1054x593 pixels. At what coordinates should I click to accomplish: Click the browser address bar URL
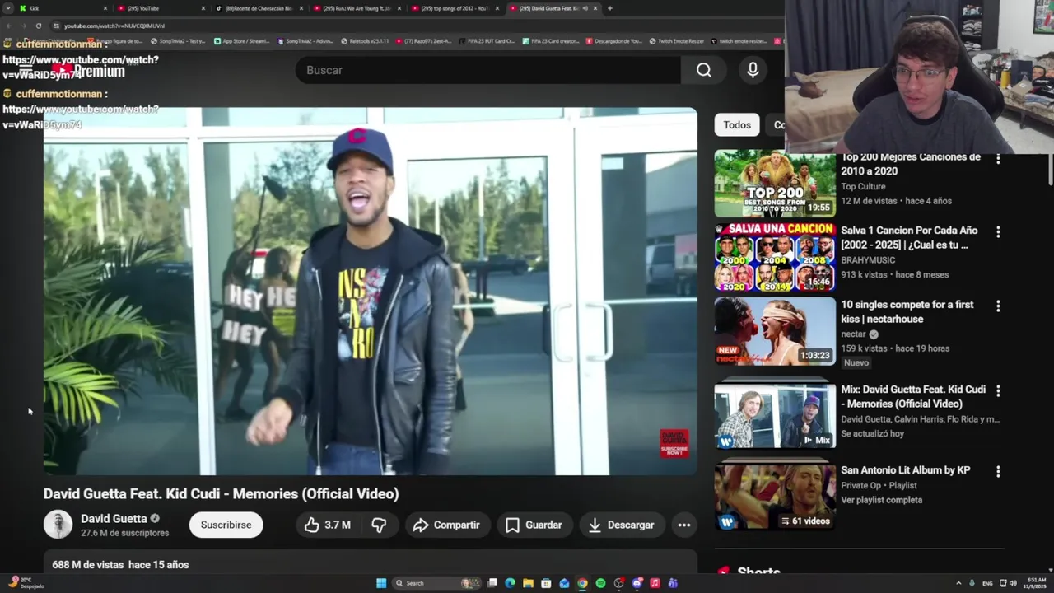114,26
